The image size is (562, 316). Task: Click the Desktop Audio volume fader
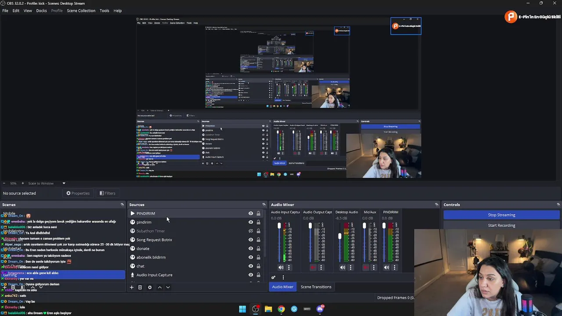click(x=339, y=236)
